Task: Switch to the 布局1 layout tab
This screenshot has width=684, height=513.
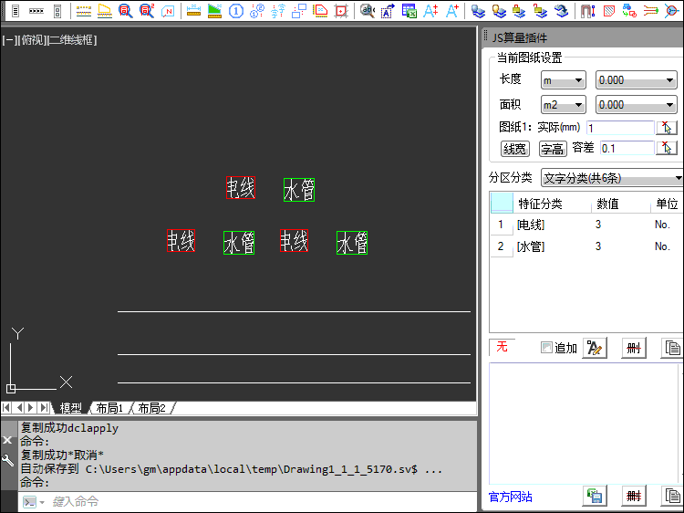Action: (x=109, y=408)
